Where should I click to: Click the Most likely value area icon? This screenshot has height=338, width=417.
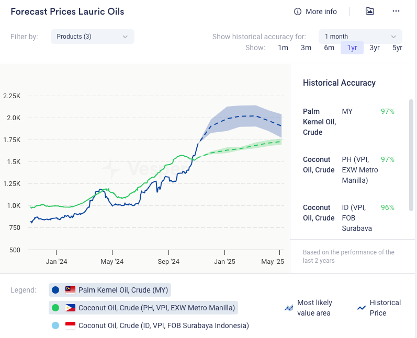point(288,308)
